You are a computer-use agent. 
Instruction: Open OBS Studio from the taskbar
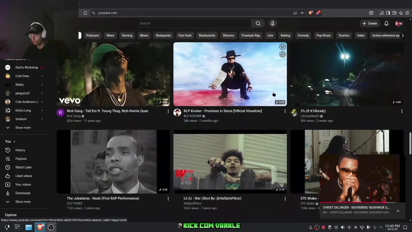coord(51,227)
